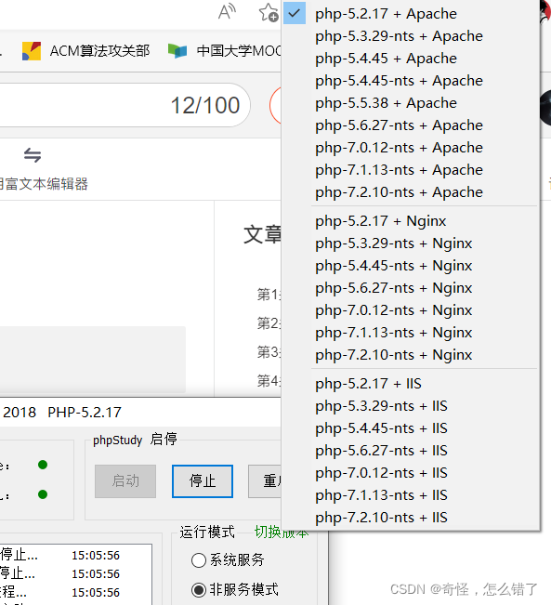The height and width of the screenshot is (605, 551).
Task: Select php-5.2.17 + Nginx version
Action: (x=410, y=221)
